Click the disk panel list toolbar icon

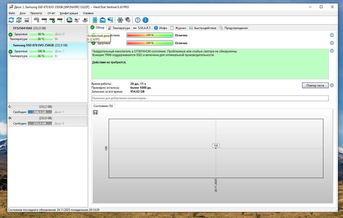click(x=27, y=20)
